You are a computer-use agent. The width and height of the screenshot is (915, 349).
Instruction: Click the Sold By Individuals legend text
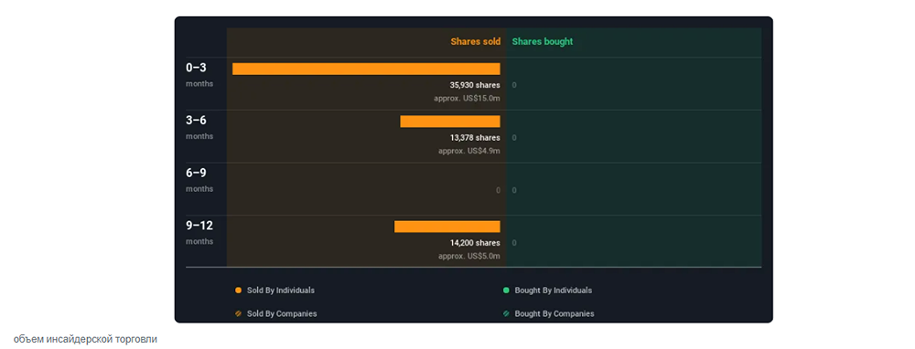click(281, 291)
